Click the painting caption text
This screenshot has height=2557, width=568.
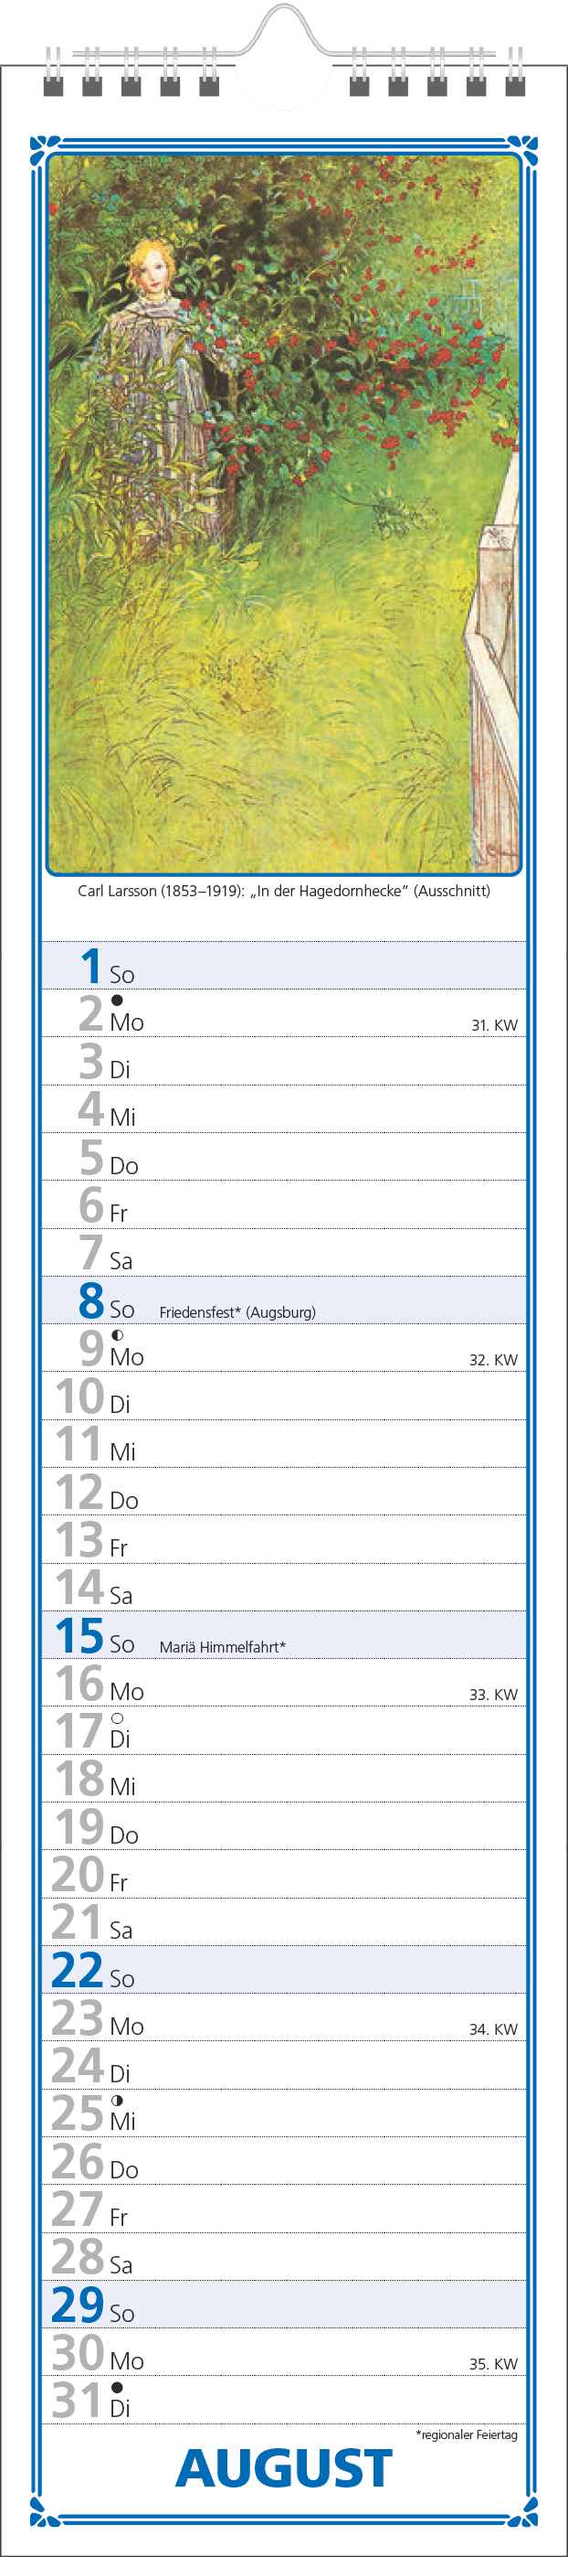pos(283,891)
